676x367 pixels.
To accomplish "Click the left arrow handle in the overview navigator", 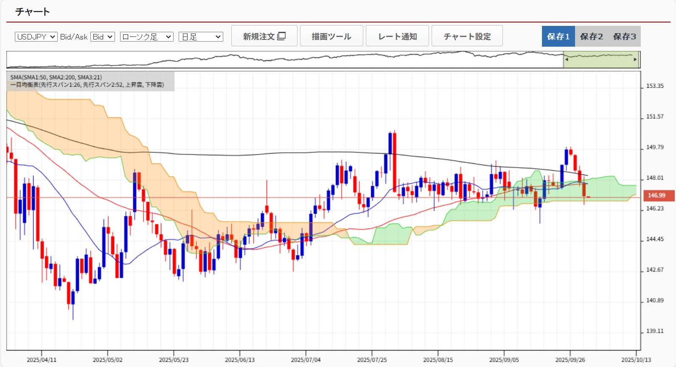I will tap(567, 60).
